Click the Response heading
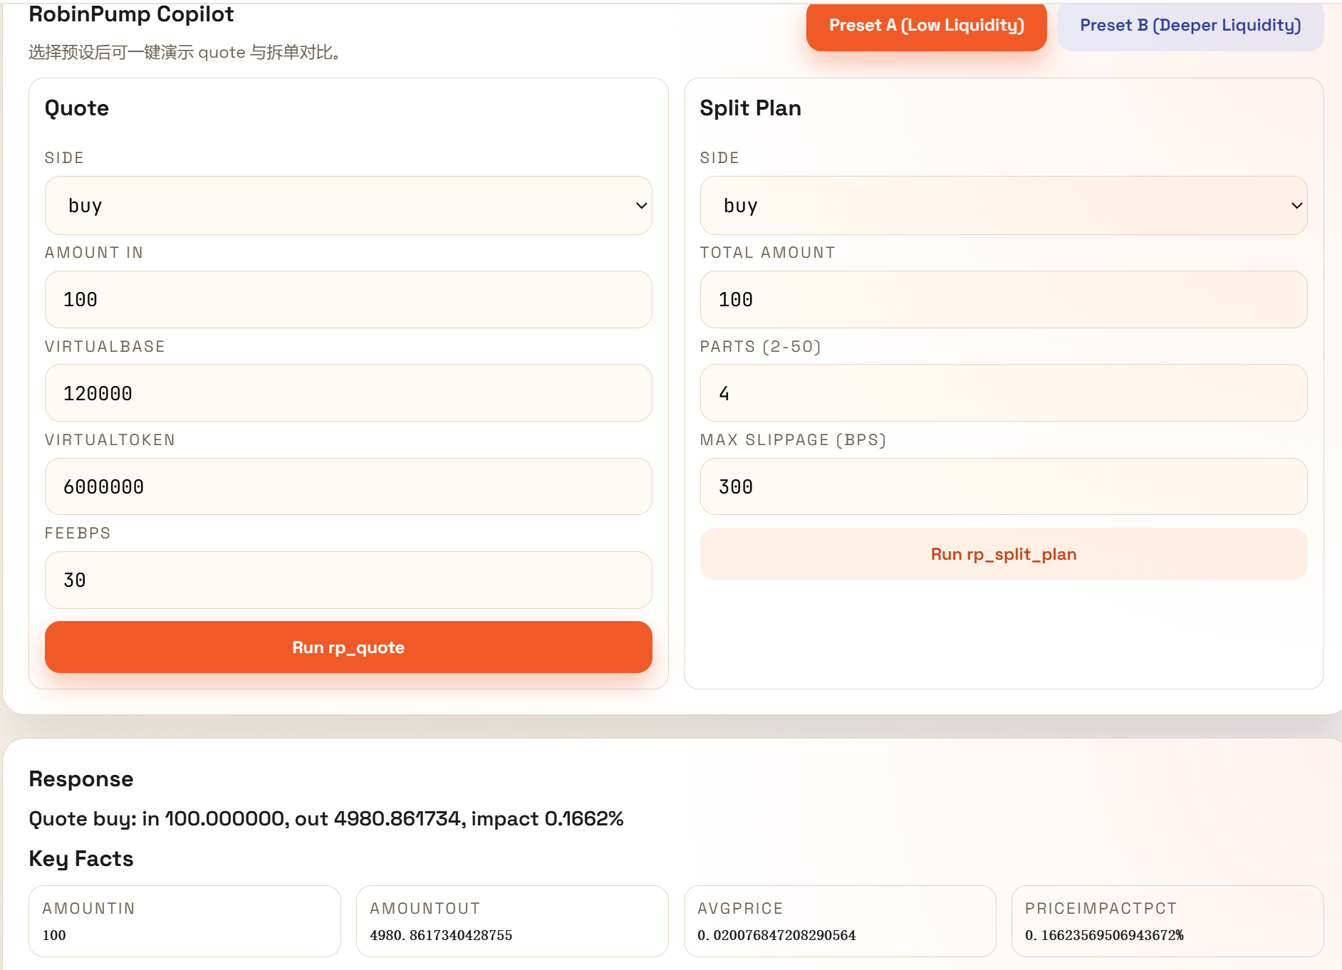This screenshot has width=1342, height=970. [81, 779]
